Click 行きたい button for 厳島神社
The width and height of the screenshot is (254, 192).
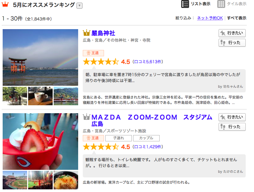coord(232,33)
